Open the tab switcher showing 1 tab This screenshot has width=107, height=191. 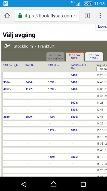[87, 16]
